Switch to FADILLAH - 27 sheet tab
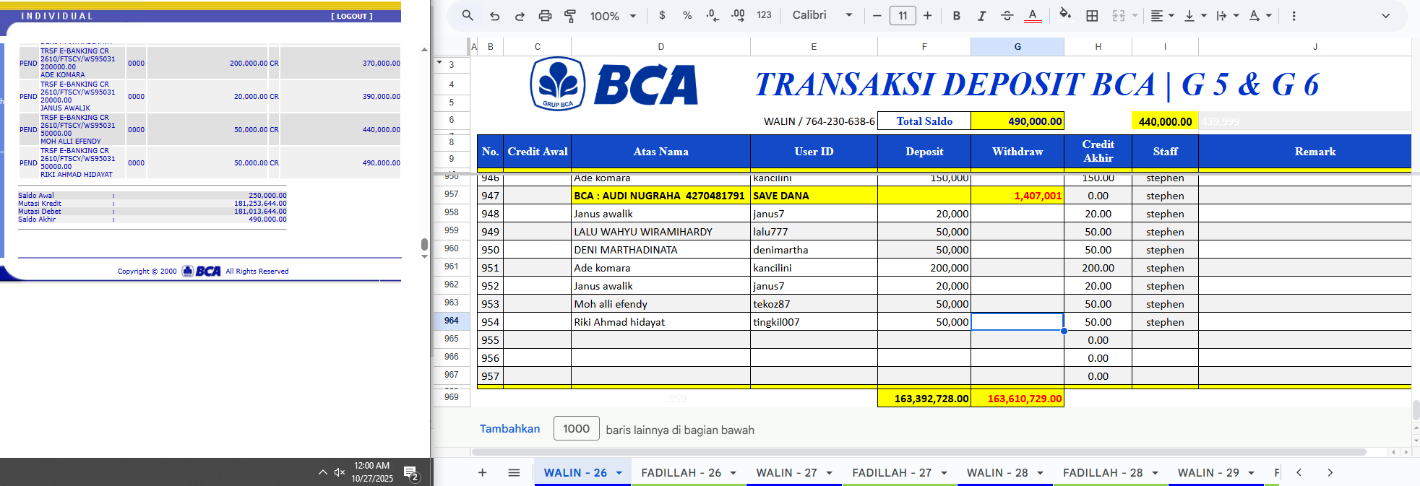The width and height of the screenshot is (1420, 486). [x=892, y=472]
